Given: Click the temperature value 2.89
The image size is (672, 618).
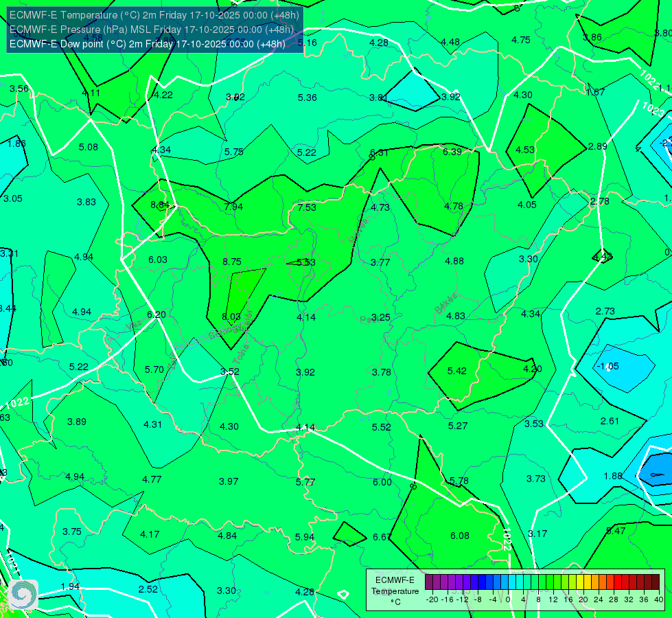Looking at the screenshot, I should coord(597,146).
